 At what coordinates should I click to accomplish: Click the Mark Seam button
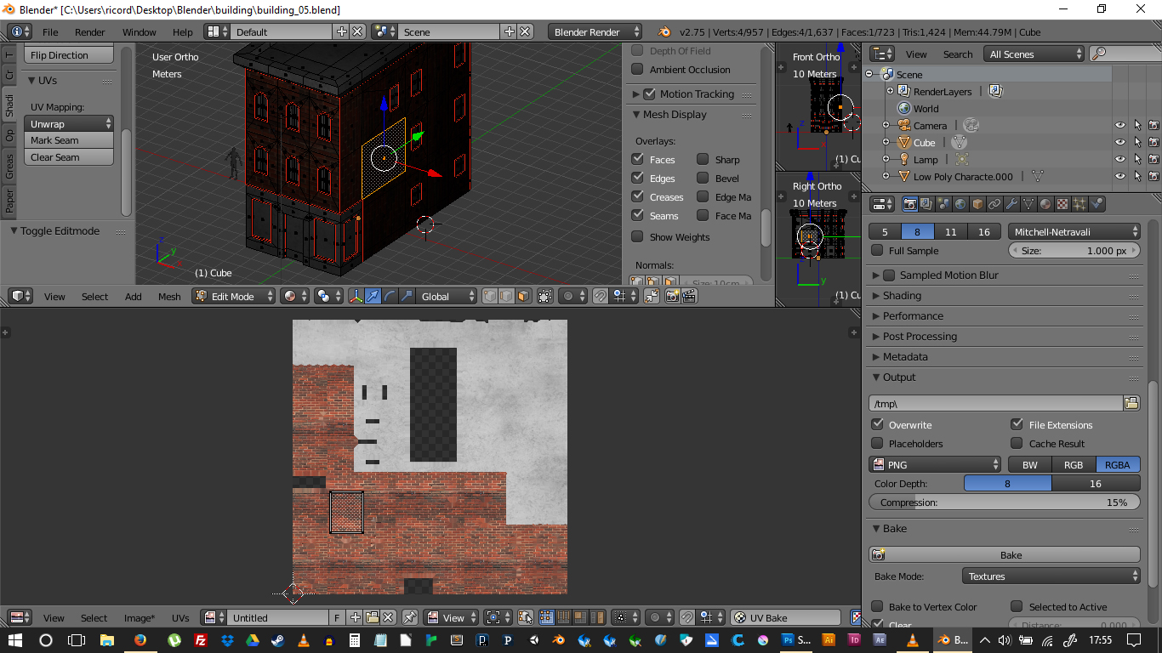click(68, 140)
